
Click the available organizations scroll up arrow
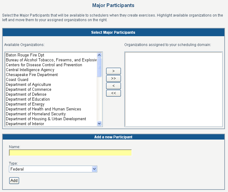click(x=99, y=55)
